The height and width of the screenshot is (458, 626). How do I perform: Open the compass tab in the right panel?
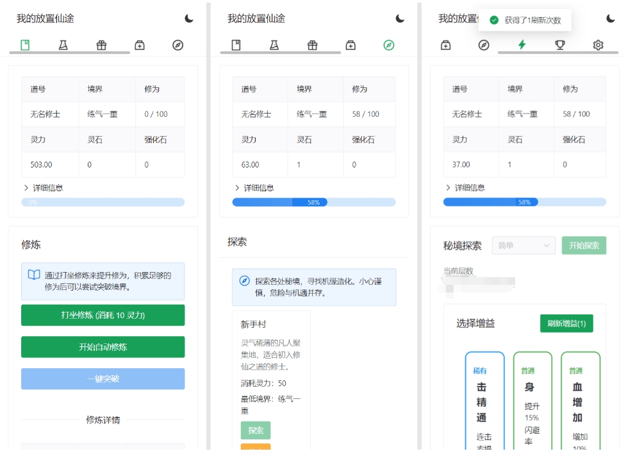pyautogui.click(x=484, y=45)
